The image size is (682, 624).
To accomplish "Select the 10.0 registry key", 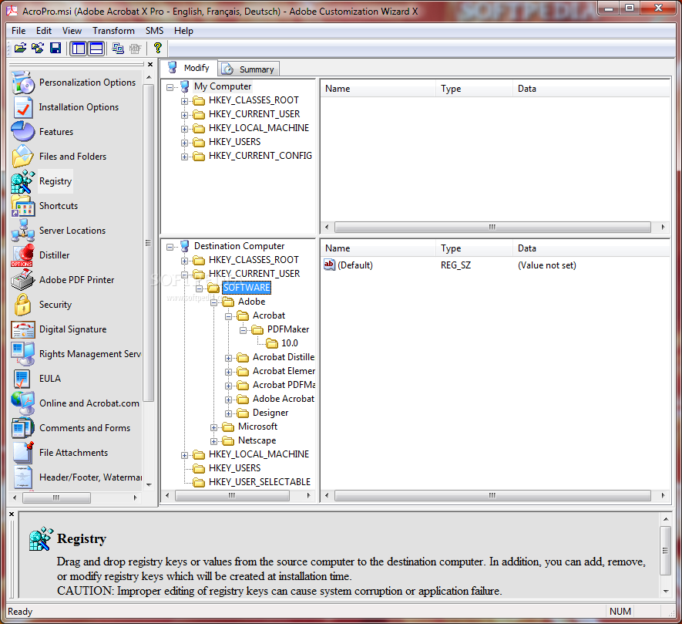I will point(289,343).
